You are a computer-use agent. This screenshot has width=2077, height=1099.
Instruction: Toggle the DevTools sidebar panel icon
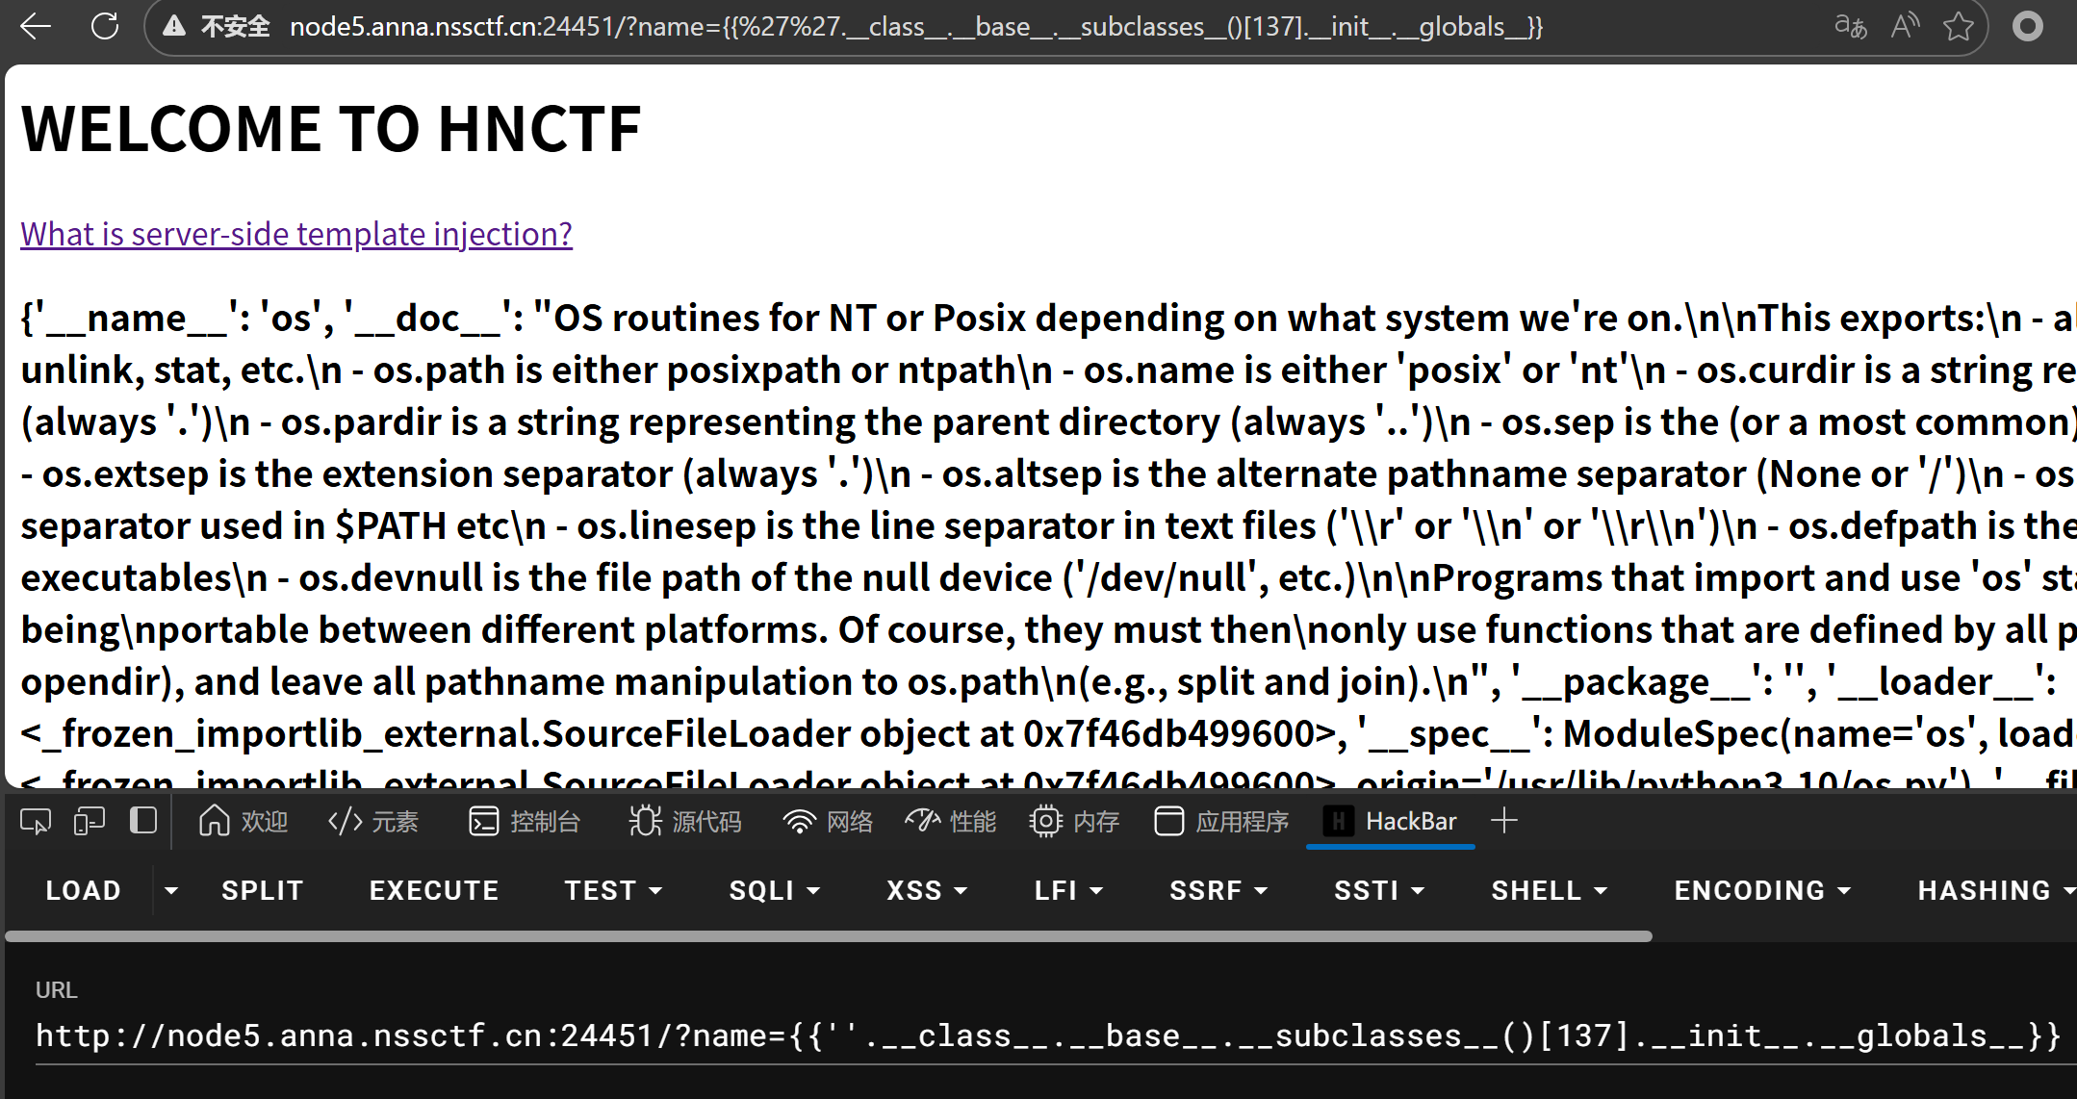coord(143,821)
